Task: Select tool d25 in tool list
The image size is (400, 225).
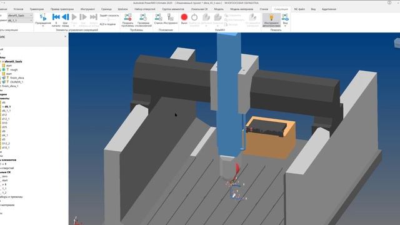Action: (x=4, y=127)
